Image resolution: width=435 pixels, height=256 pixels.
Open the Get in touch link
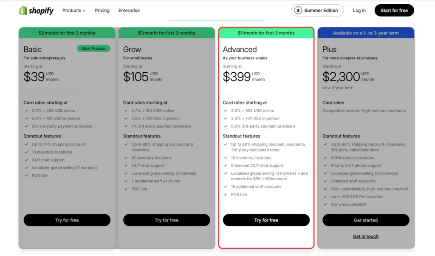366,236
